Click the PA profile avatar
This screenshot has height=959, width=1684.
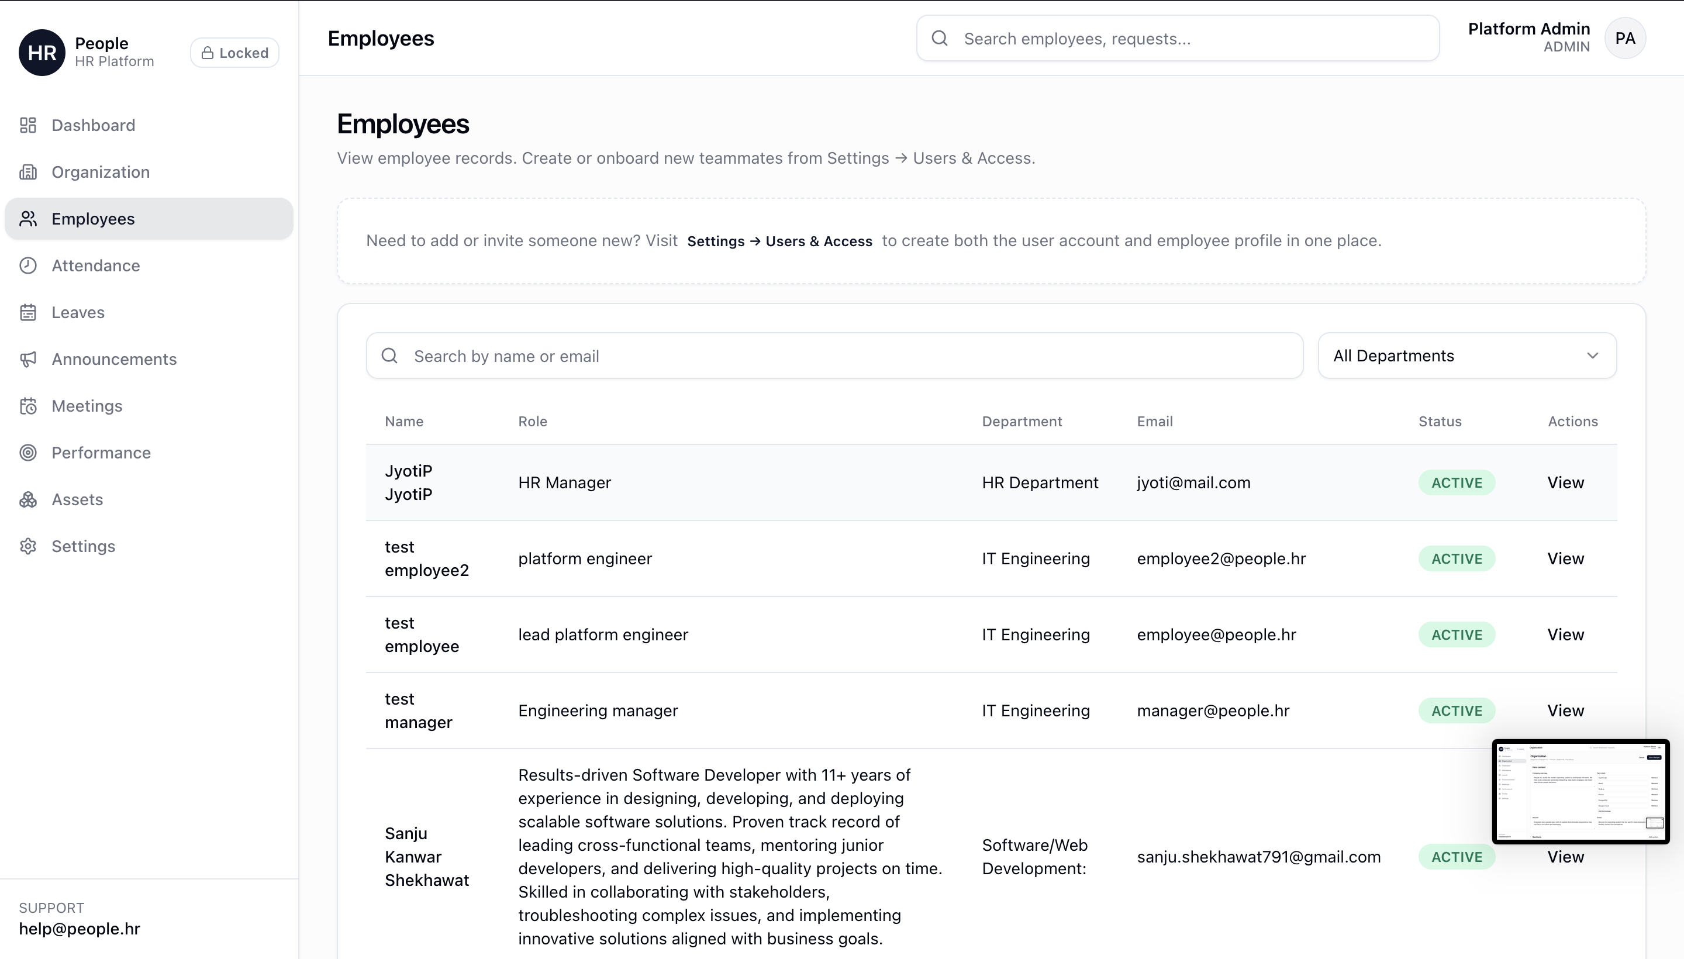click(x=1625, y=38)
